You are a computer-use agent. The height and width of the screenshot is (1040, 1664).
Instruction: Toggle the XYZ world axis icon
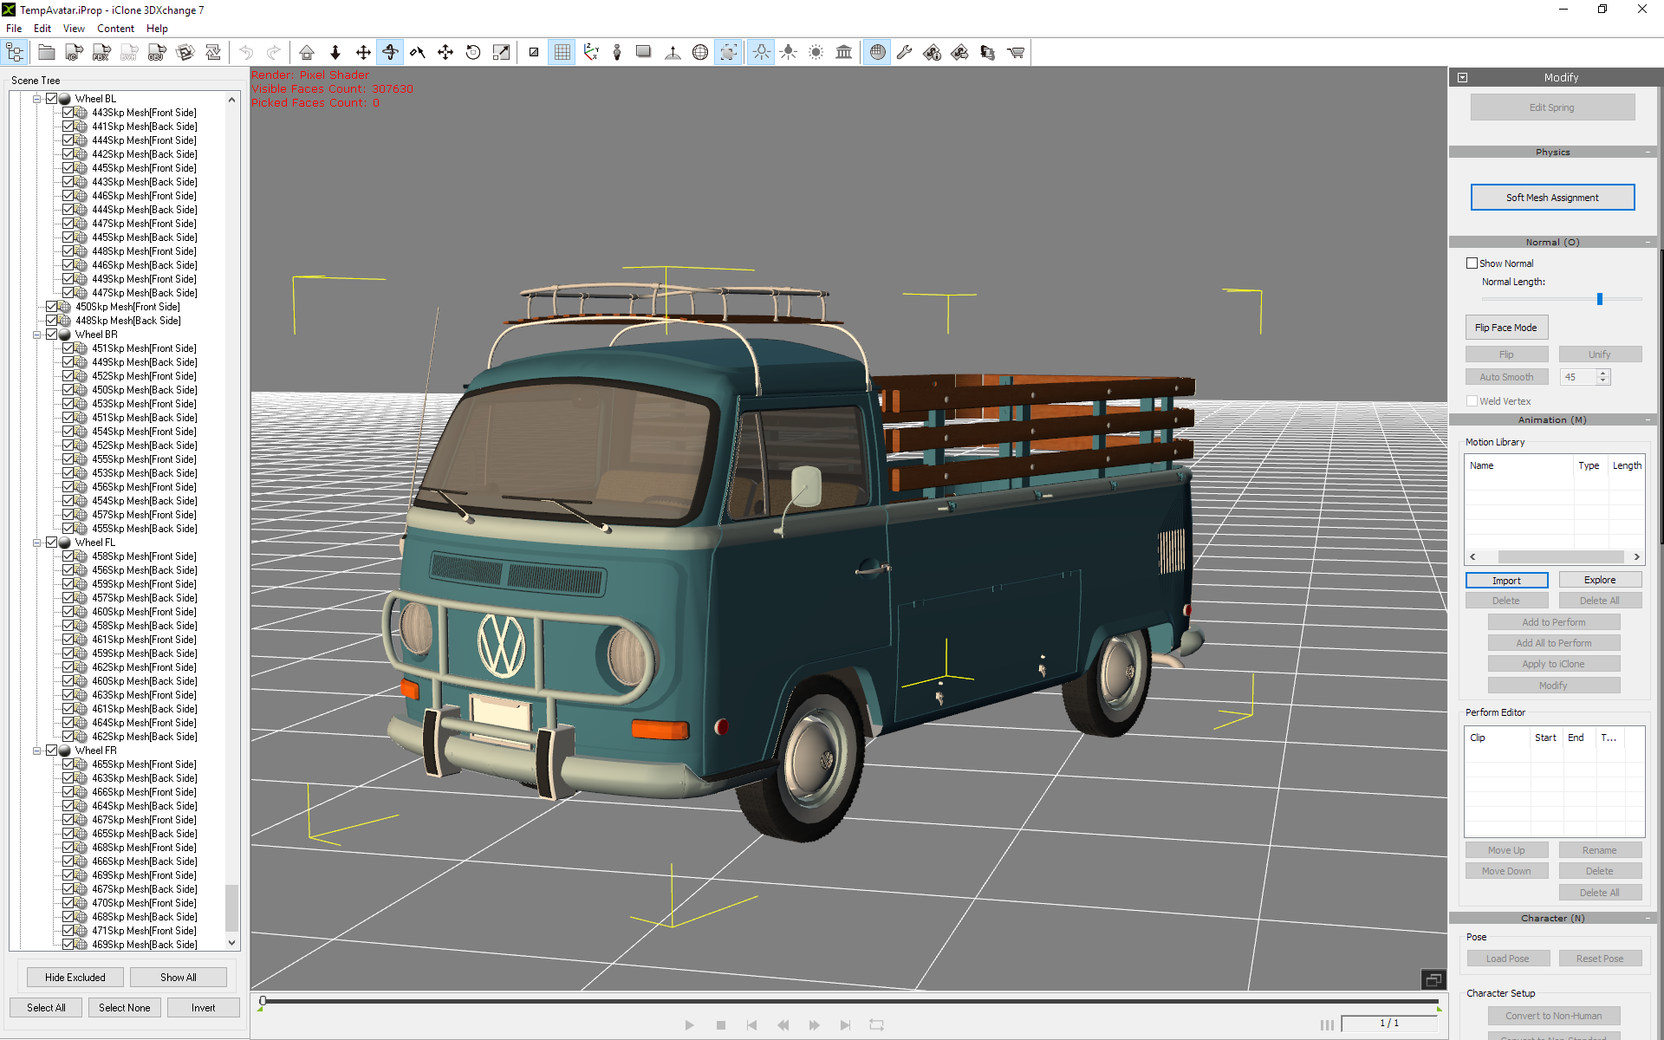point(591,53)
